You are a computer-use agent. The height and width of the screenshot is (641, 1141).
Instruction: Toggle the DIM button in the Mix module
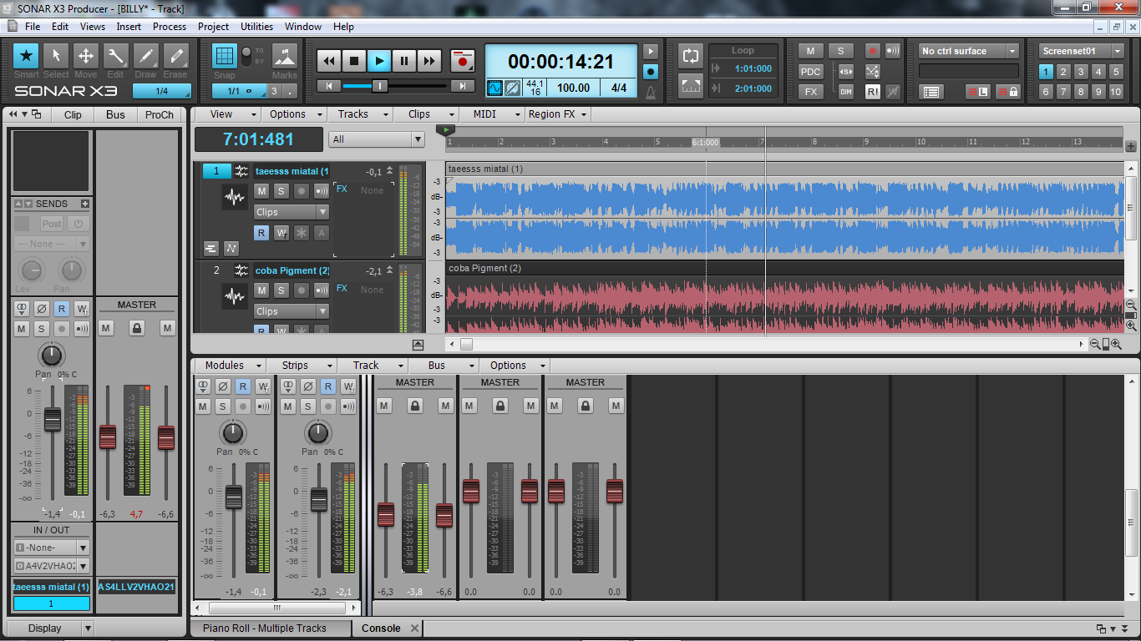846,92
